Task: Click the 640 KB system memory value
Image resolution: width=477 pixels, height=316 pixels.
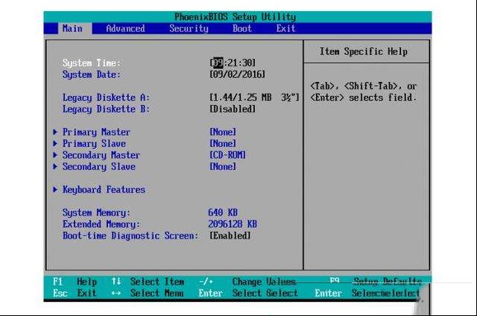Action: 223,212
